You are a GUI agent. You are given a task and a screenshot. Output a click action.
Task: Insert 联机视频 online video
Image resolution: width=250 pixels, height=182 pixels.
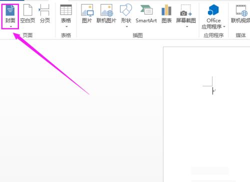[240, 14]
